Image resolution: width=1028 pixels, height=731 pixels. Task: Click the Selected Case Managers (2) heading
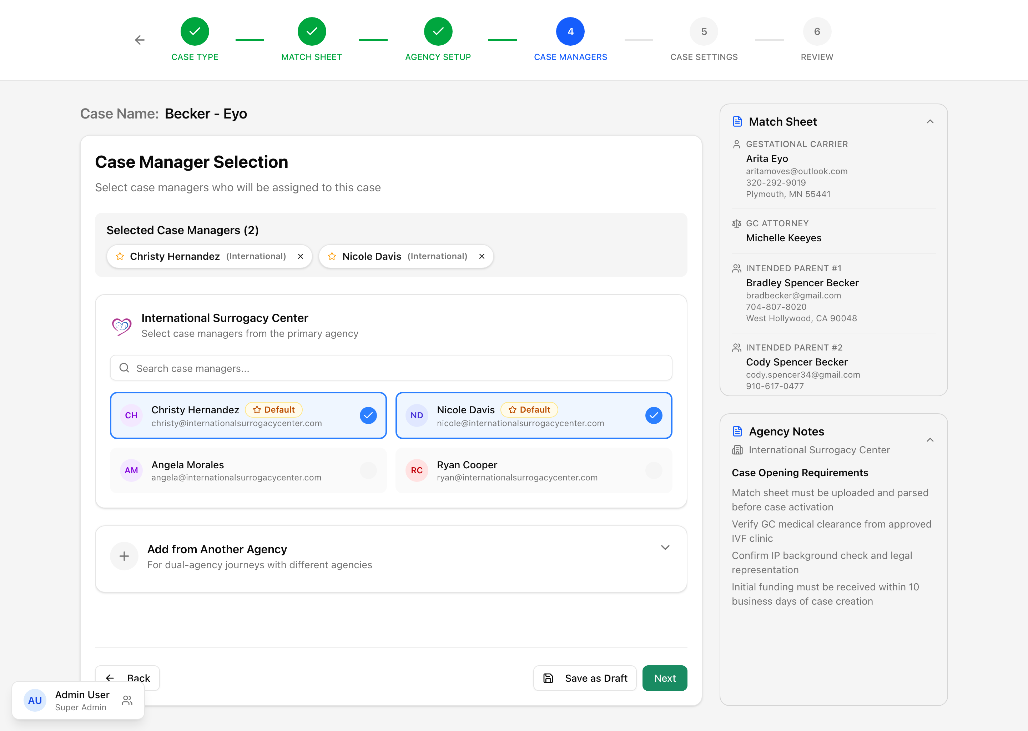tap(182, 230)
